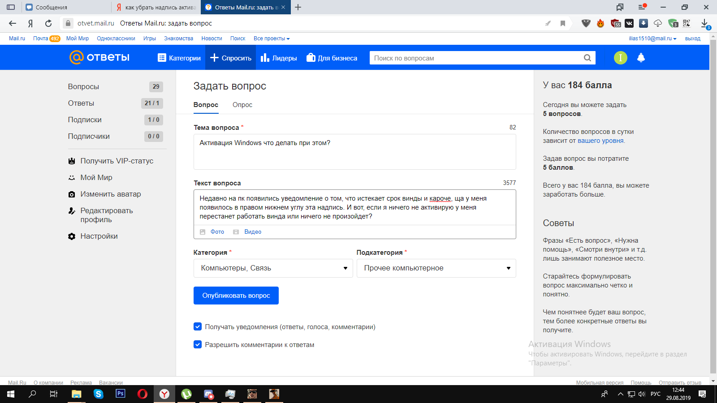Open Одноклассники link in top bar
Image resolution: width=717 pixels, height=403 pixels.
[x=116, y=39]
